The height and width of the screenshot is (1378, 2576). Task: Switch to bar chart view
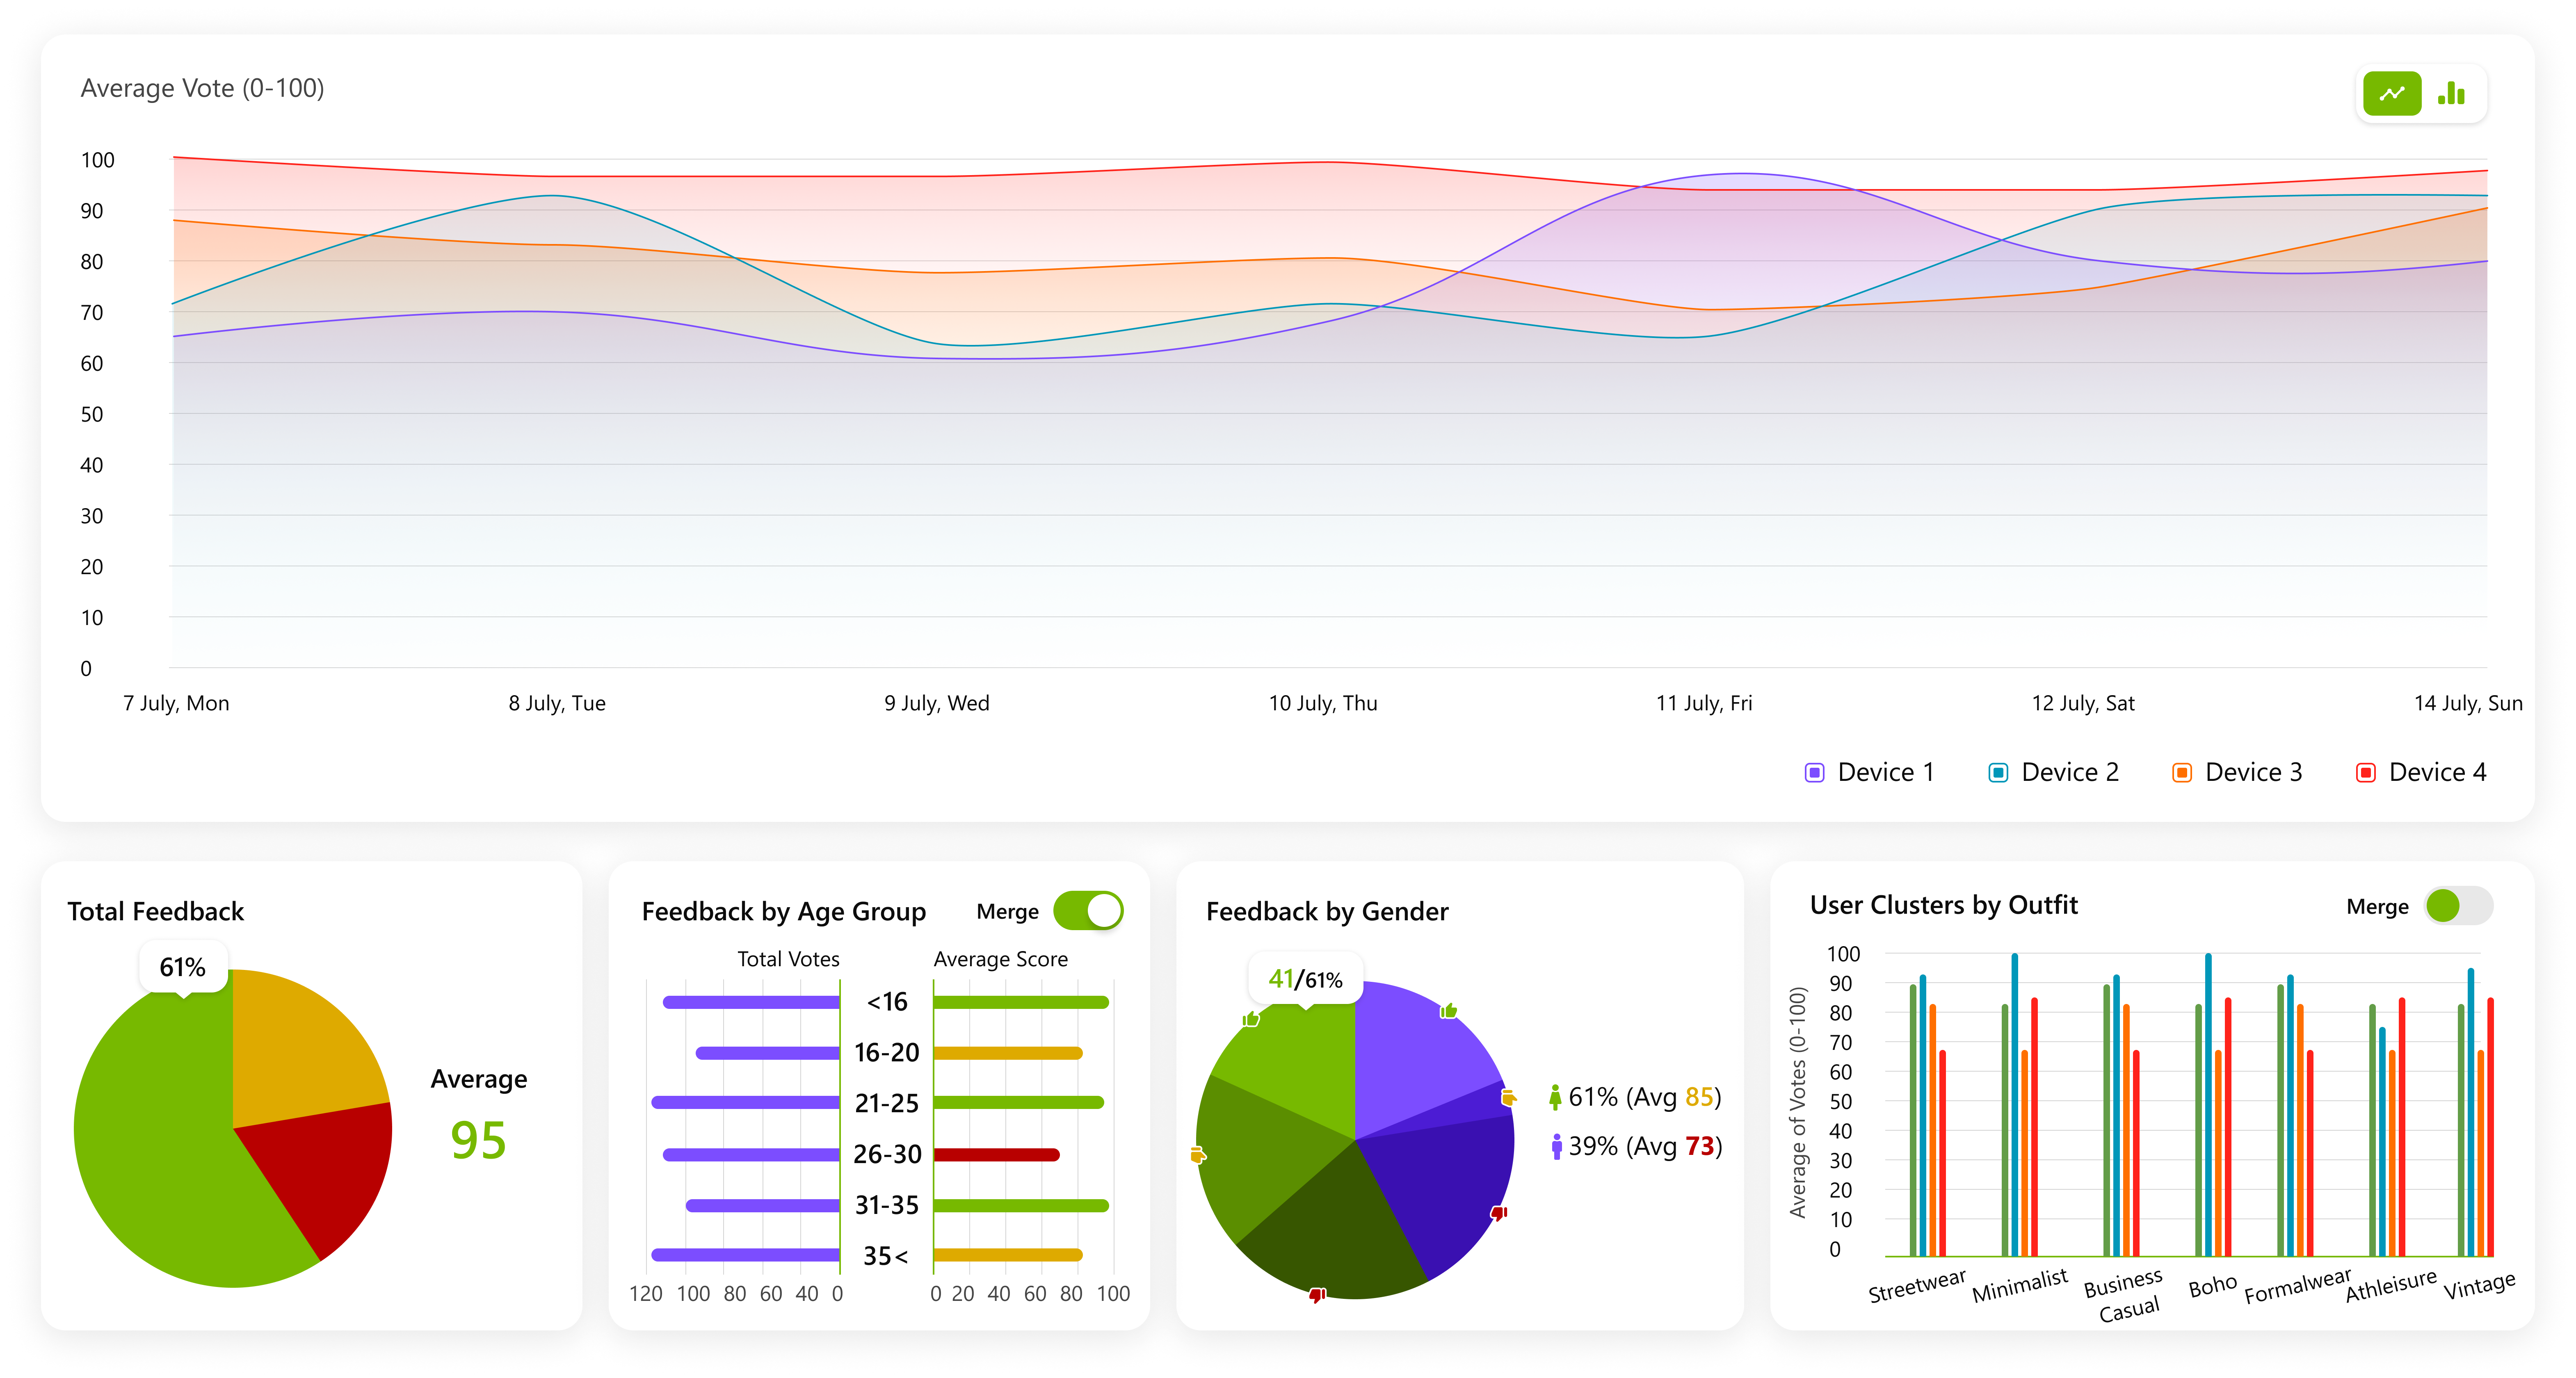(x=2451, y=94)
